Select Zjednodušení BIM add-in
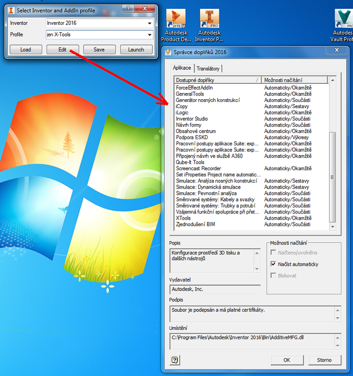This screenshot has width=353, height=376. [x=252, y=225]
